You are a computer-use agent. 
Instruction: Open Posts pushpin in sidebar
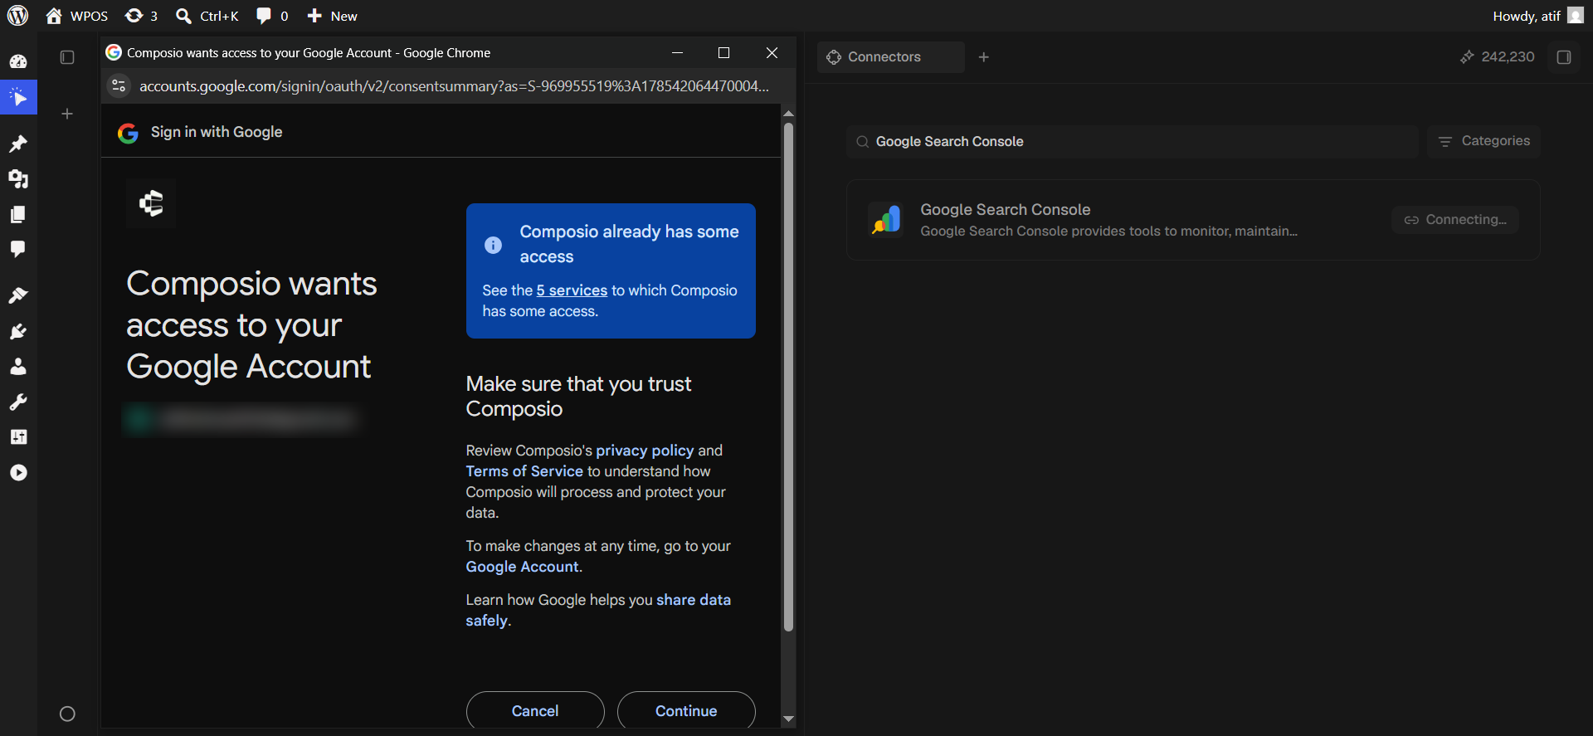18,144
